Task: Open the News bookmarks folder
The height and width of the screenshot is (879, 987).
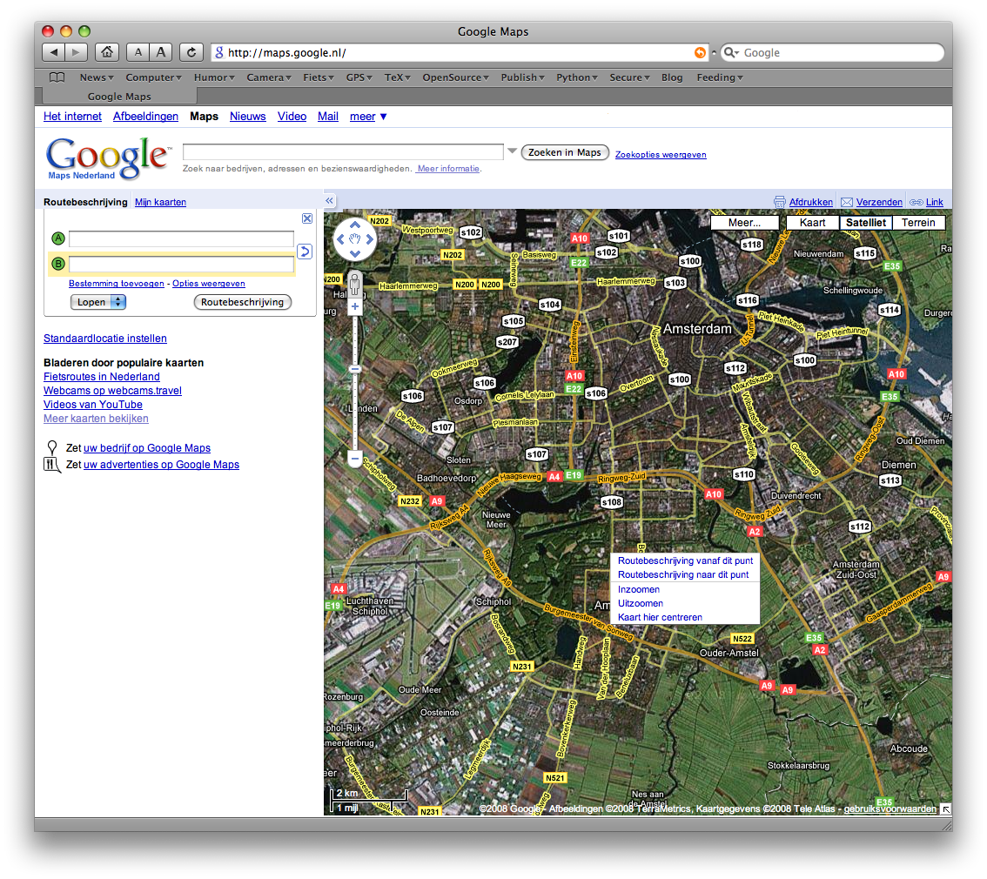Action: 97,77
